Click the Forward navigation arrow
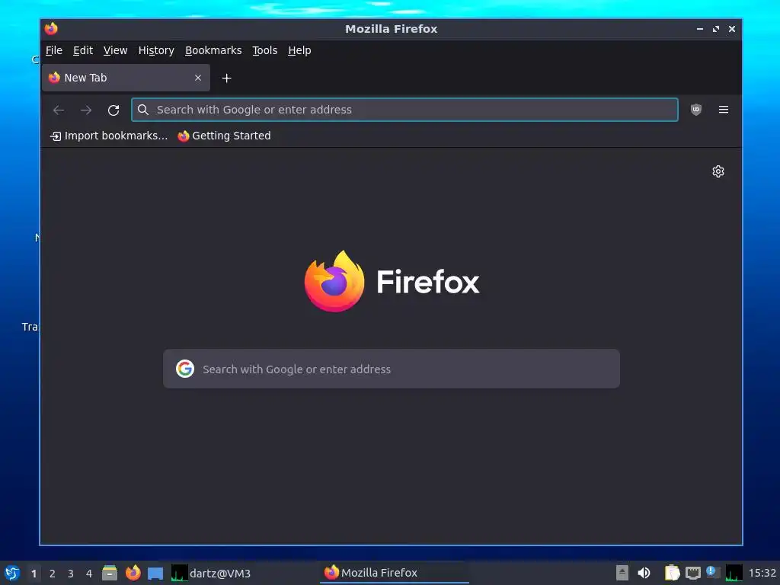The image size is (780, 585). tap(86, 110)
